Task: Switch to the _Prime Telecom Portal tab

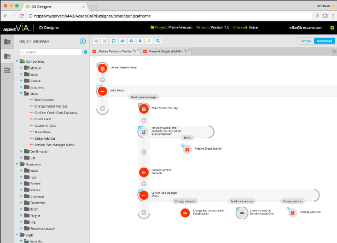Action: [116, 51]
